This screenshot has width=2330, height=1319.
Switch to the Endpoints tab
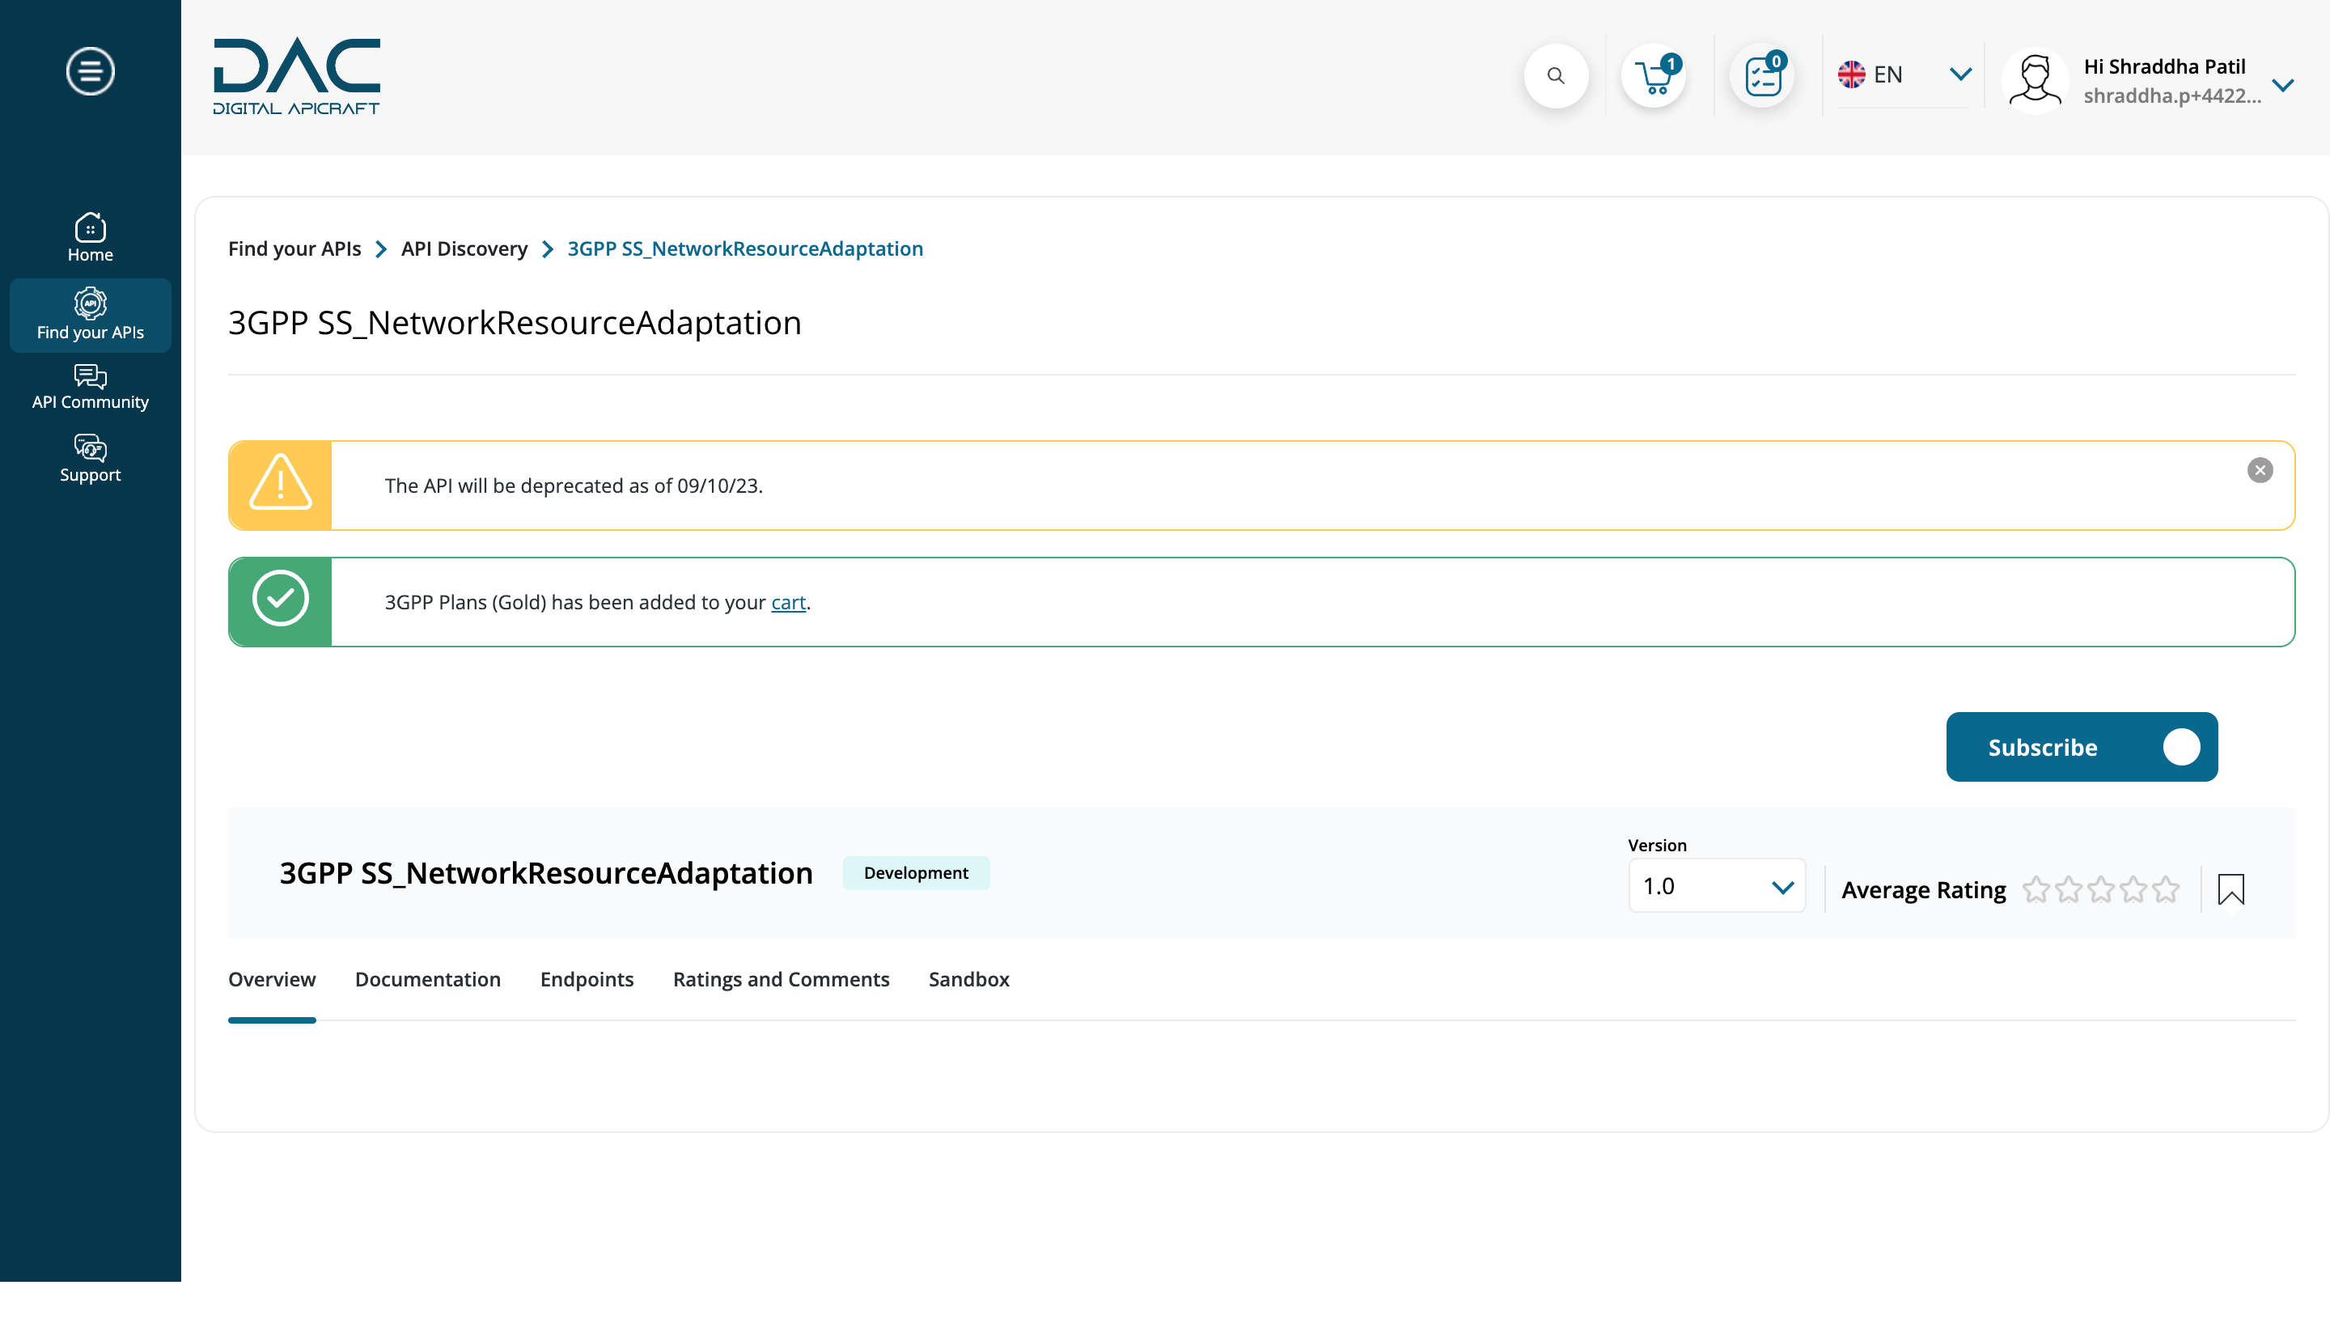[x=587, y=979]
